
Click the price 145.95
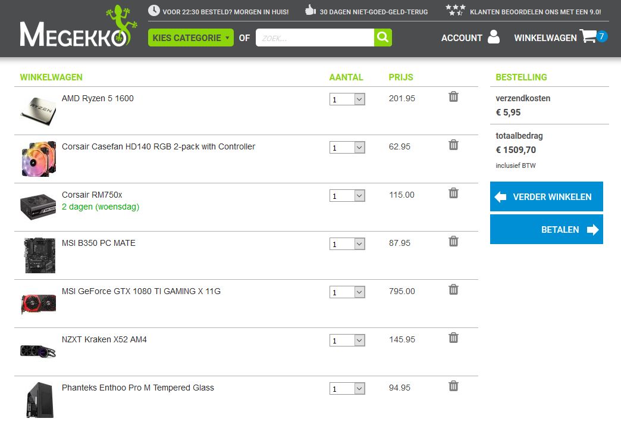[x=402, y=339]
